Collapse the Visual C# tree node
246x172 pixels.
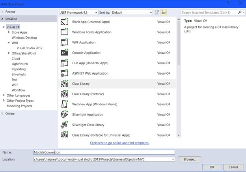click(4, 27)
